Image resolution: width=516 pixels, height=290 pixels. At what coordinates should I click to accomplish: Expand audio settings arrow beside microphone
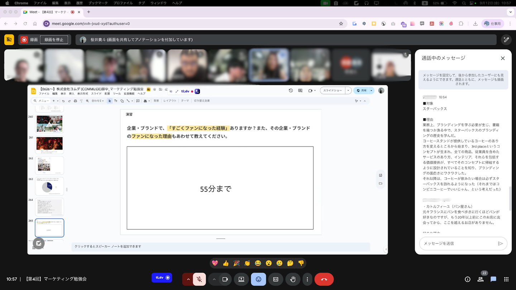(x=188, y=279)
